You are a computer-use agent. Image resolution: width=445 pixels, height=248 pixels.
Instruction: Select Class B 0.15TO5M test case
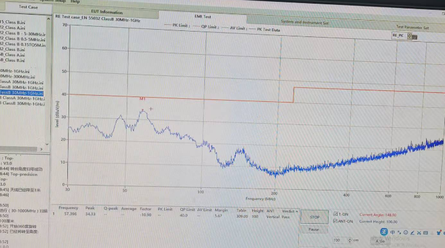(22, 44)
